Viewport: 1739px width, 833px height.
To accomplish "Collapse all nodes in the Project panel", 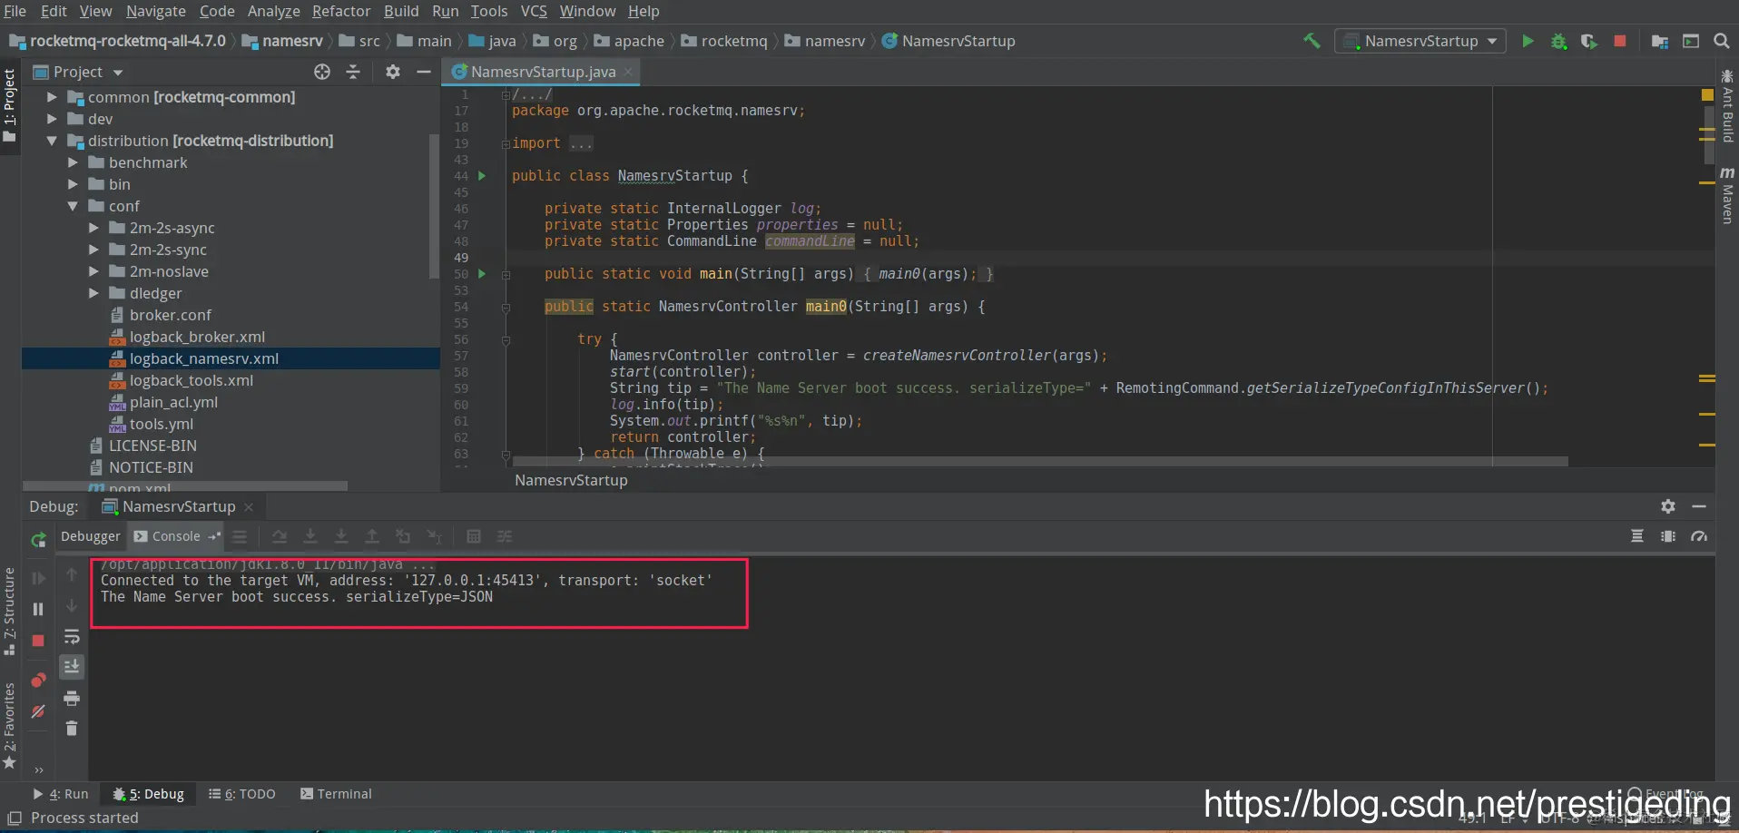I will coord(353,72).
